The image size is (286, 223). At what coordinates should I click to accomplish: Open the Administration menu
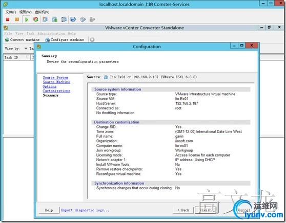51,33
